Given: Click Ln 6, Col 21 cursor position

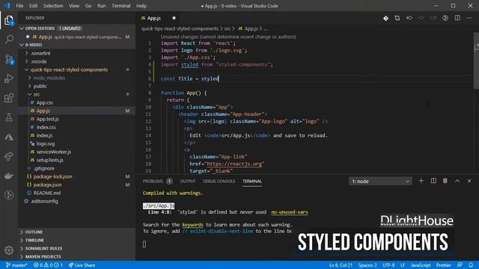Looking at the screenshot, I should pyautogui.click(x=341, y=265).
